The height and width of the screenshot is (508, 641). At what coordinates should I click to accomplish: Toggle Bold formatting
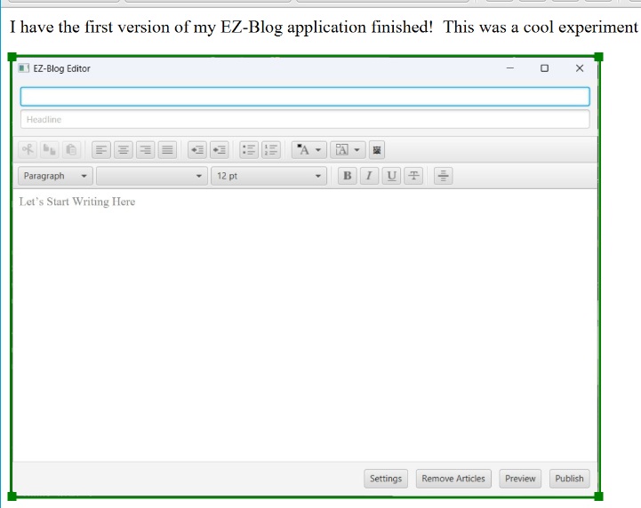pos(348,176)
